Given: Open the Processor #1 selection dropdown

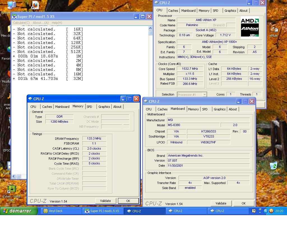Looking at the screenshot, I should pyautogui.click(x=192, y=95).
